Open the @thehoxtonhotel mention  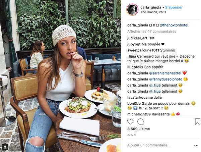tap(174, 25)
